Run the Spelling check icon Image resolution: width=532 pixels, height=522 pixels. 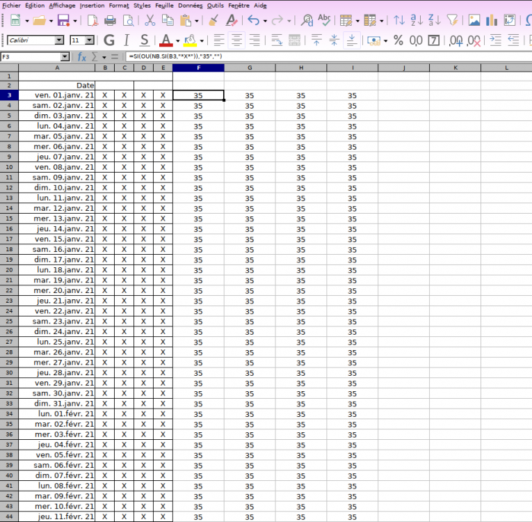click(x=324, y=21)
